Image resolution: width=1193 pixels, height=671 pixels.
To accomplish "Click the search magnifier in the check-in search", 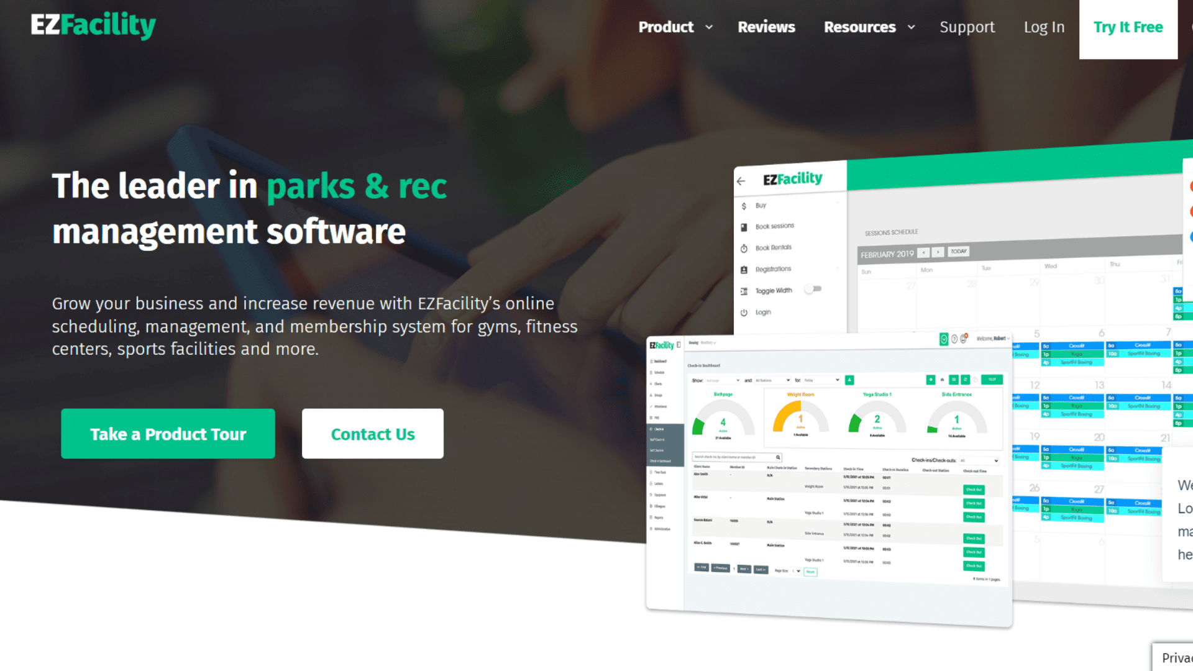I will tap(778, 457).
